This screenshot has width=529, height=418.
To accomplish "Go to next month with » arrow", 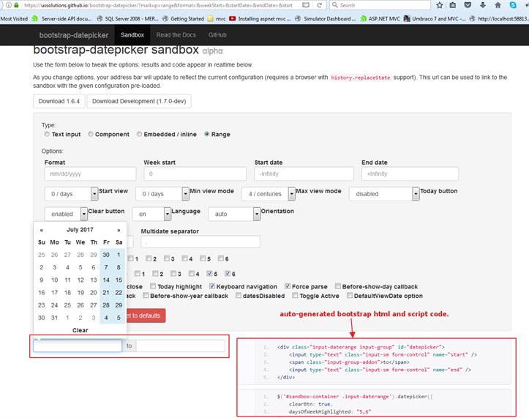I will pos(119,230).
